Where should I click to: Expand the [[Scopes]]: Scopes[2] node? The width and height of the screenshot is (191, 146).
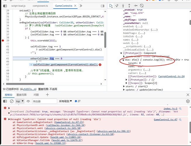click(126, 83)
